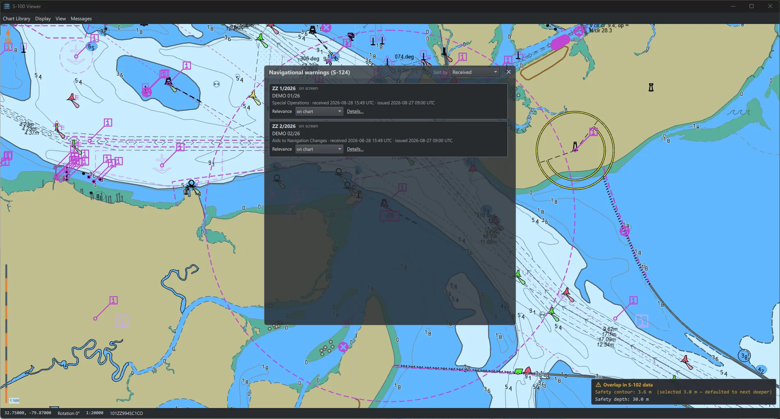This screenshot has width=780, height=419.
Task: Click the coordinates 32.75000, -79.87000 readout
Action: (x=28, y=413)
